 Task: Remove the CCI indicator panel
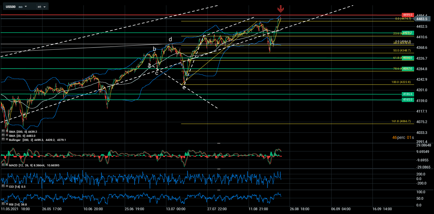click(7, 186)
